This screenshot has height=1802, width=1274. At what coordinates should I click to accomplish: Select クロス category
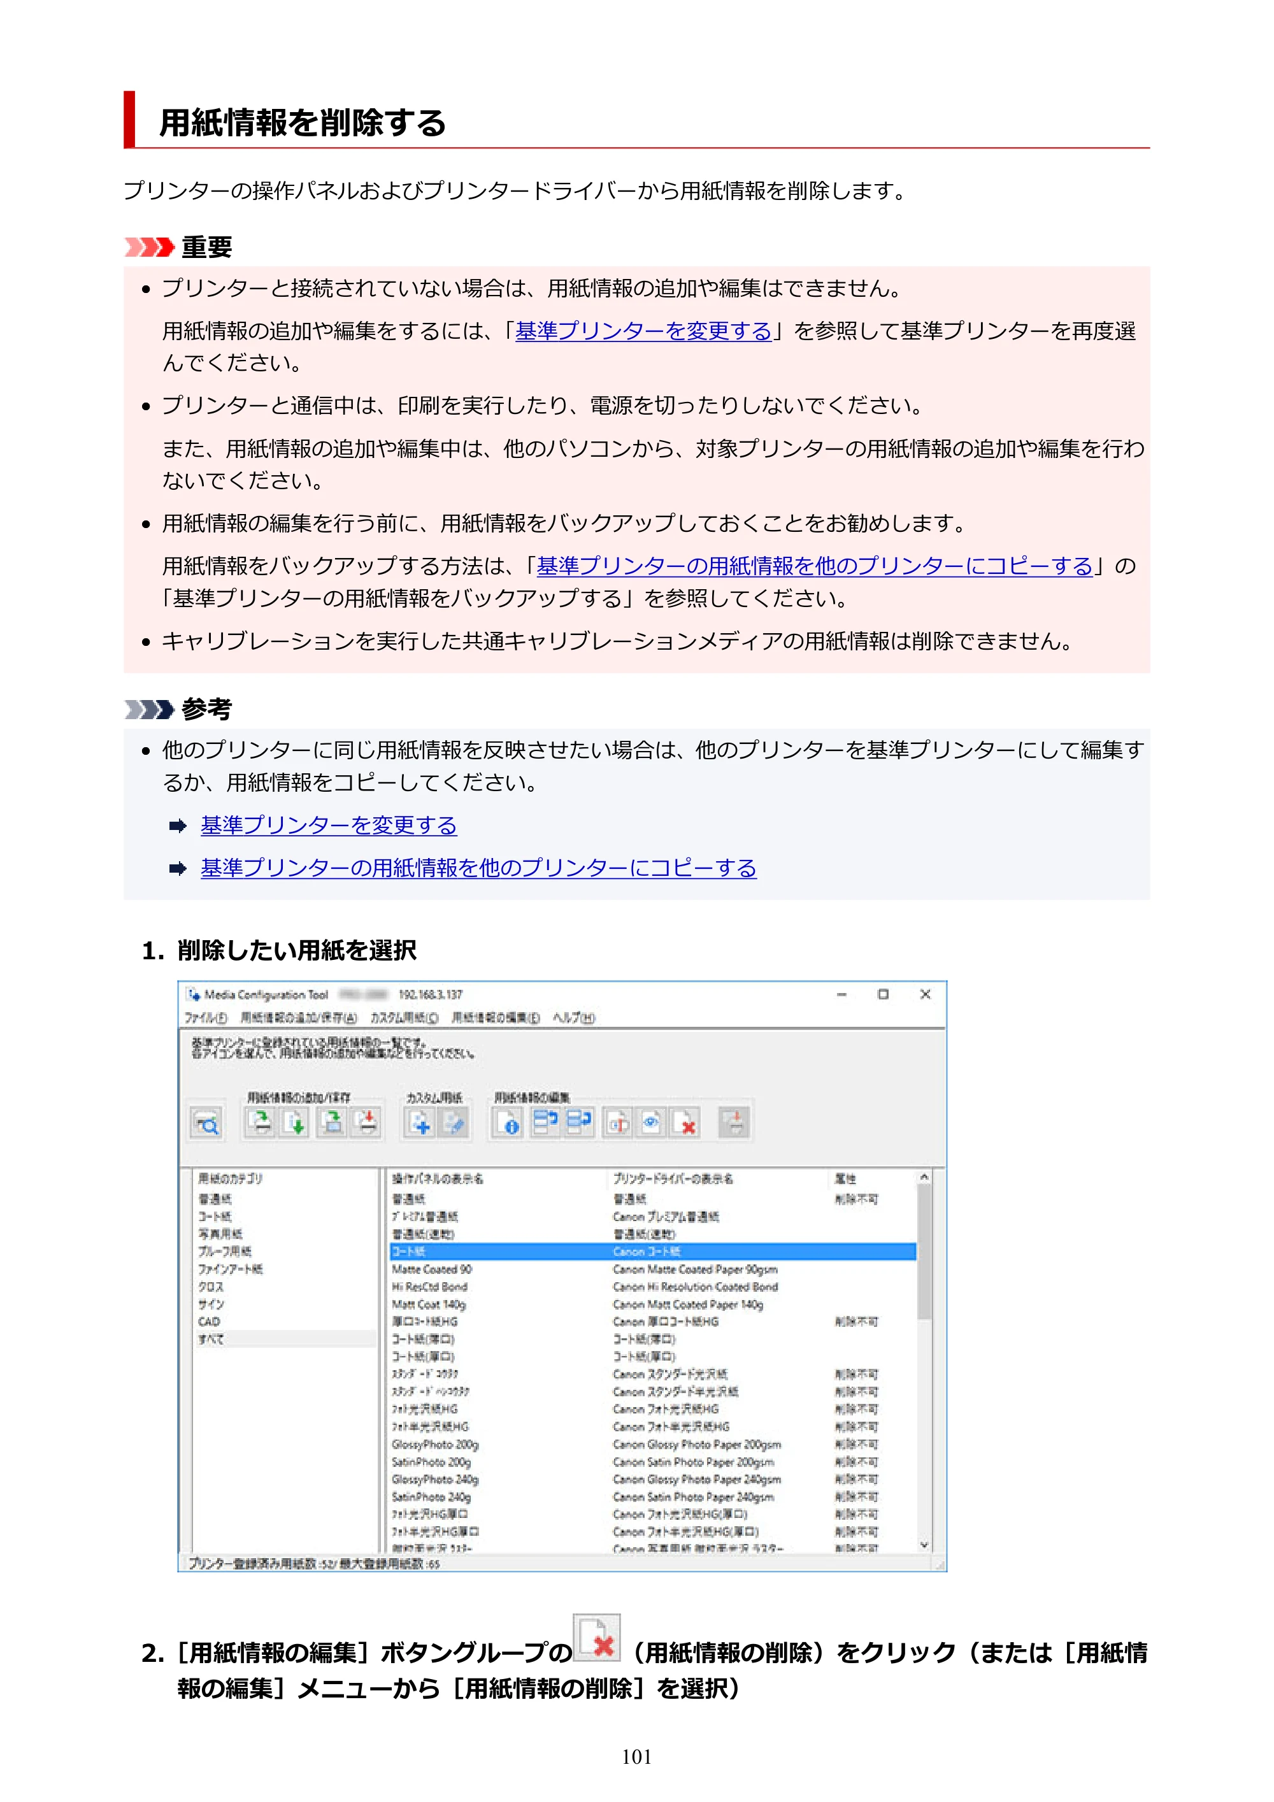tap(210, 1286)
